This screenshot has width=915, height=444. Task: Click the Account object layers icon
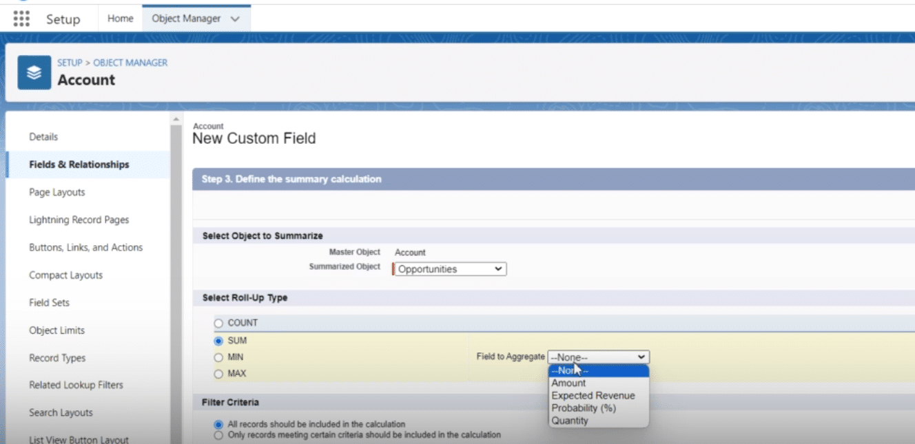34,72
